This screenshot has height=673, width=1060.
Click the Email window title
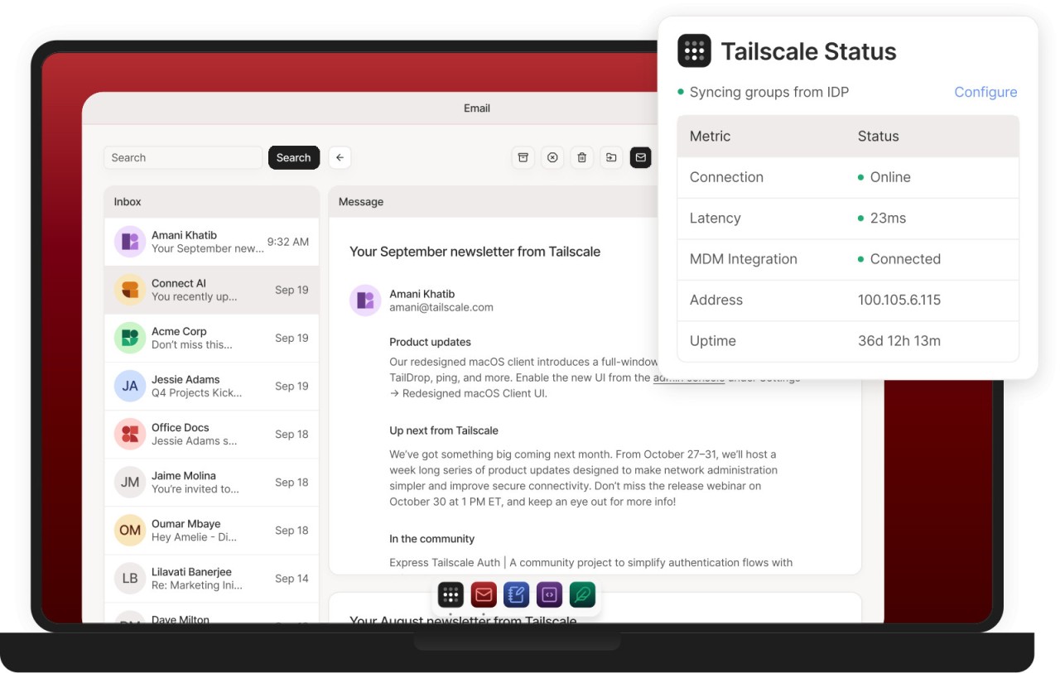point(477,108)
